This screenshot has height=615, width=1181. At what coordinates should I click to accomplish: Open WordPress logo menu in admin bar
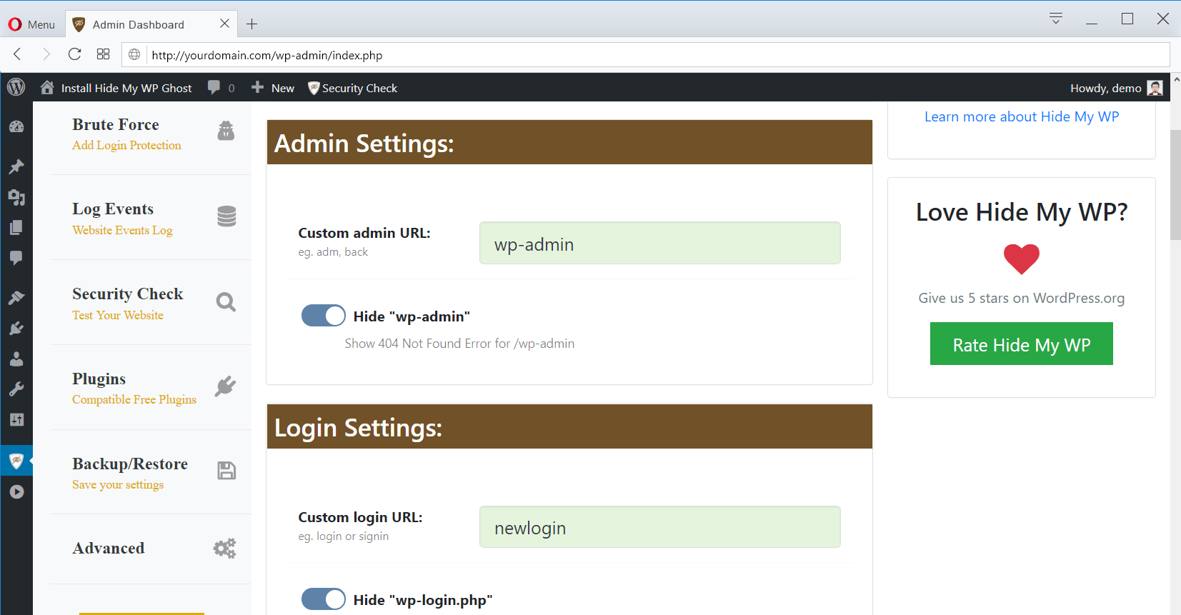[16, 87]
